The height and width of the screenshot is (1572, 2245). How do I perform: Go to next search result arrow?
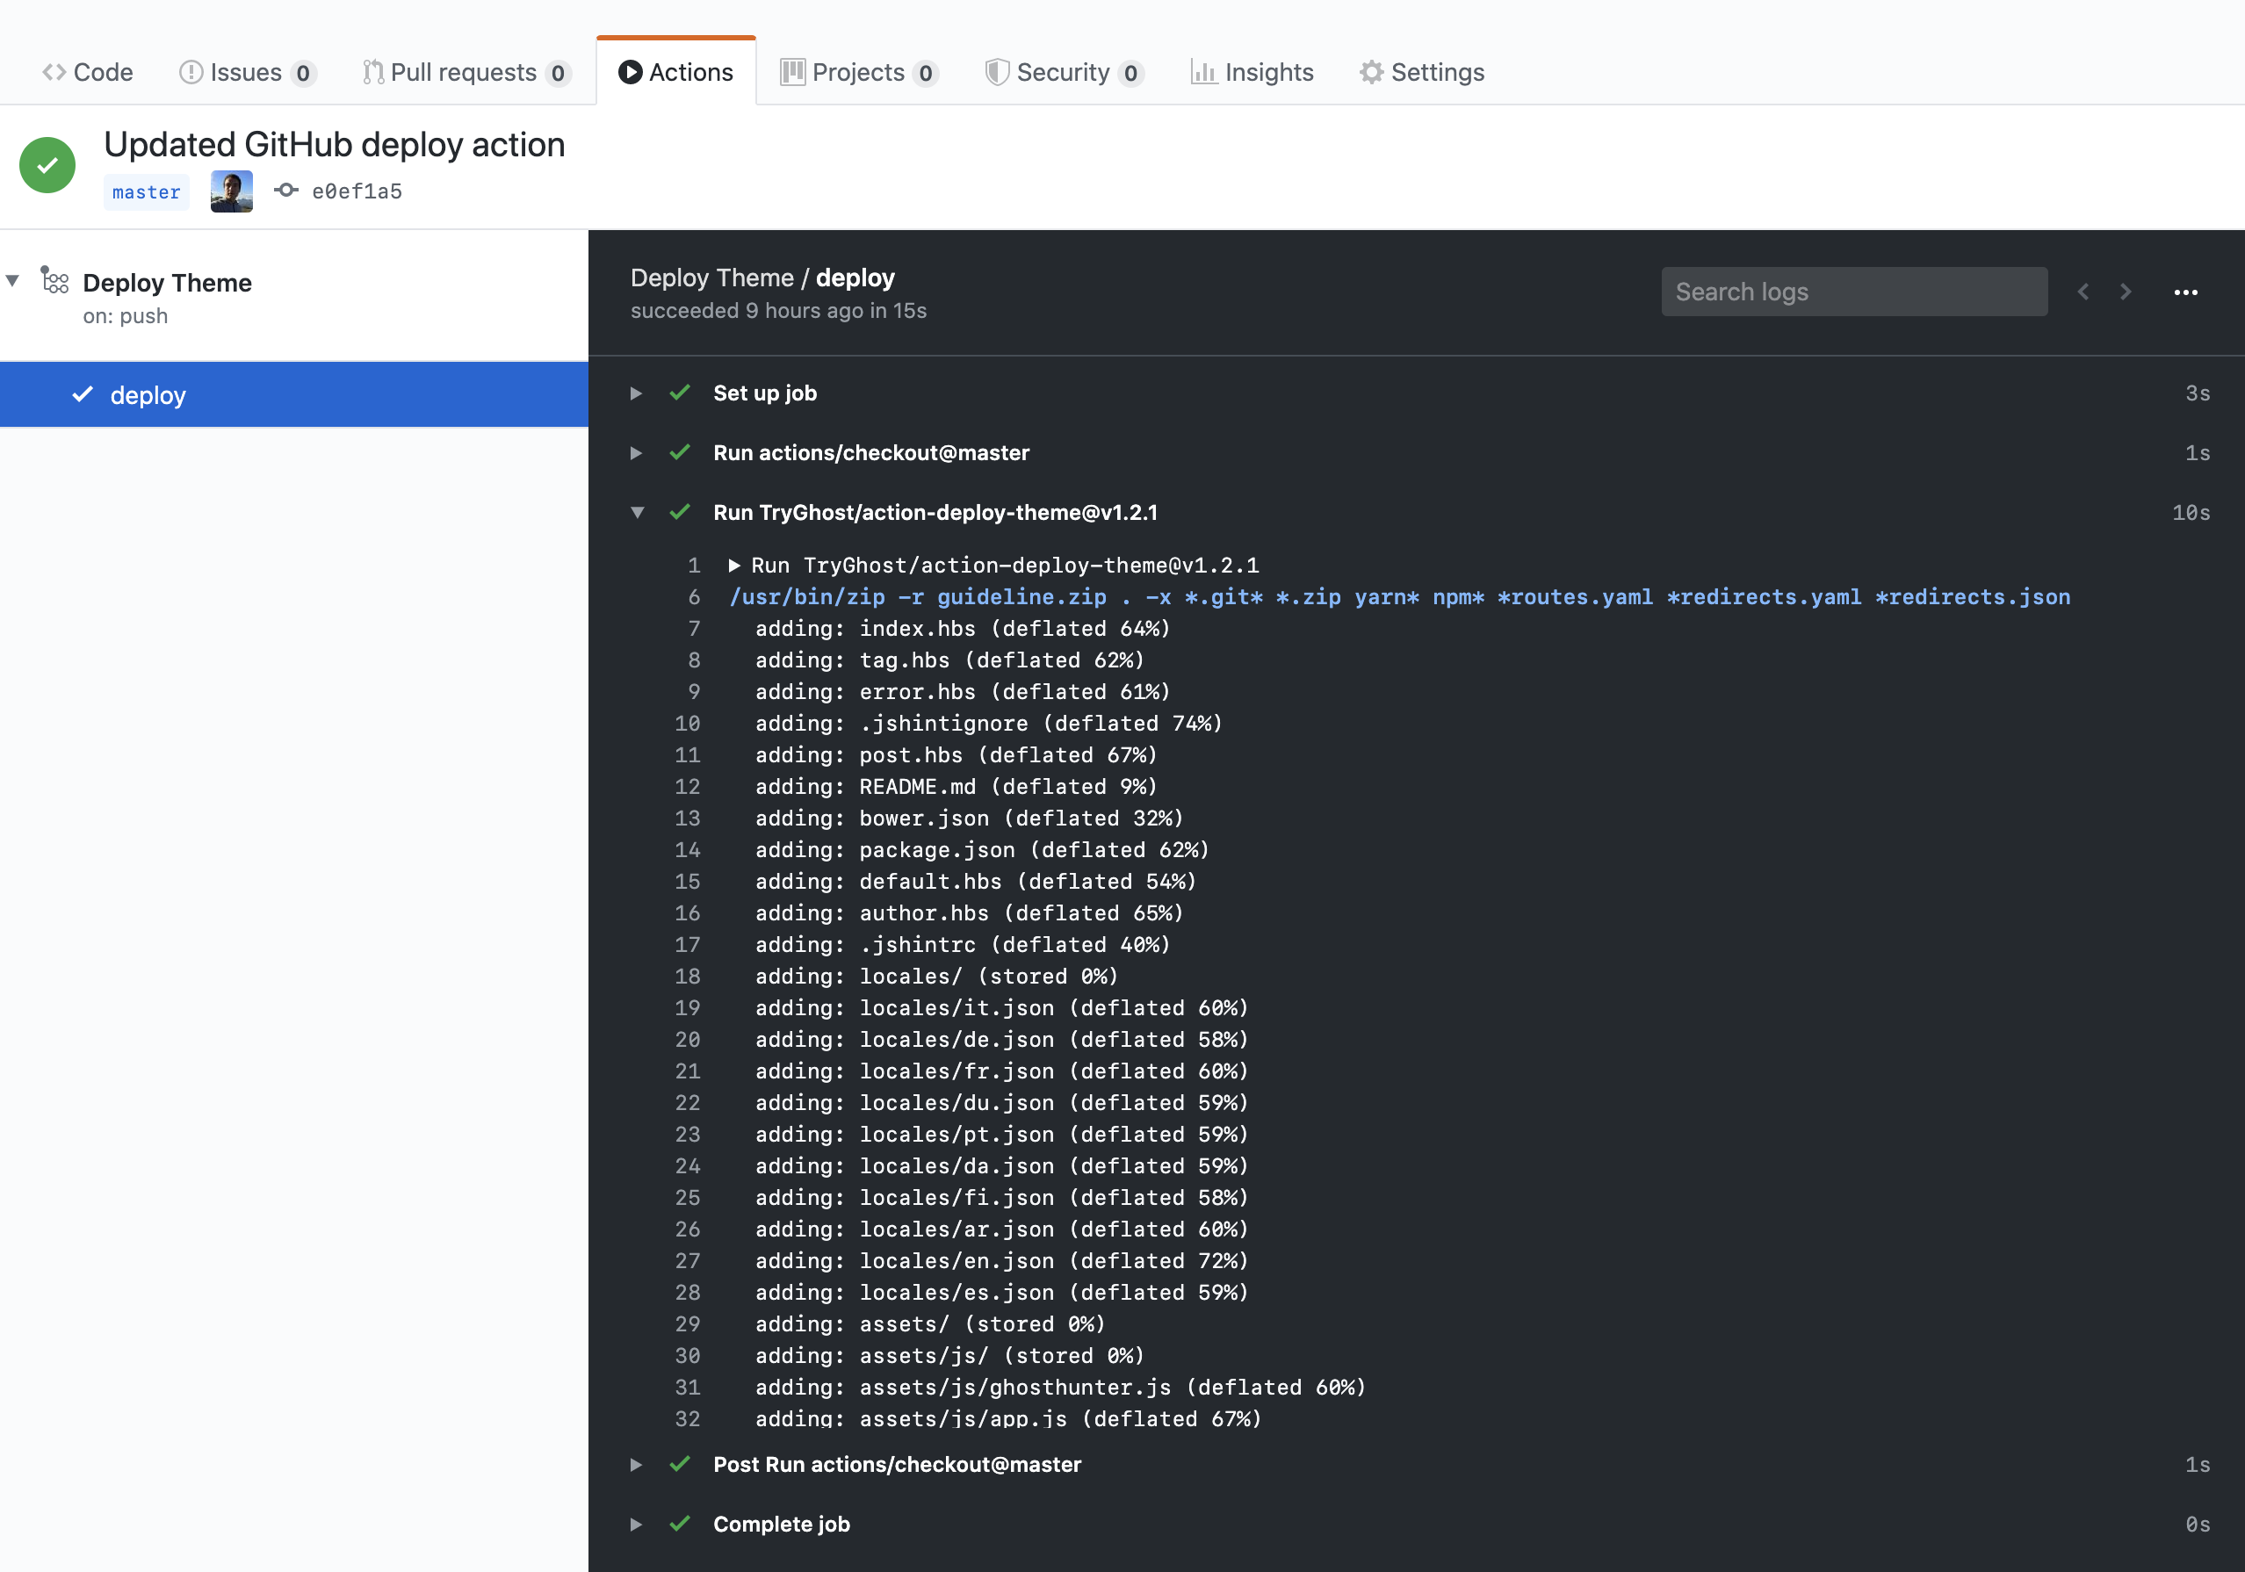click(2126, 292)
